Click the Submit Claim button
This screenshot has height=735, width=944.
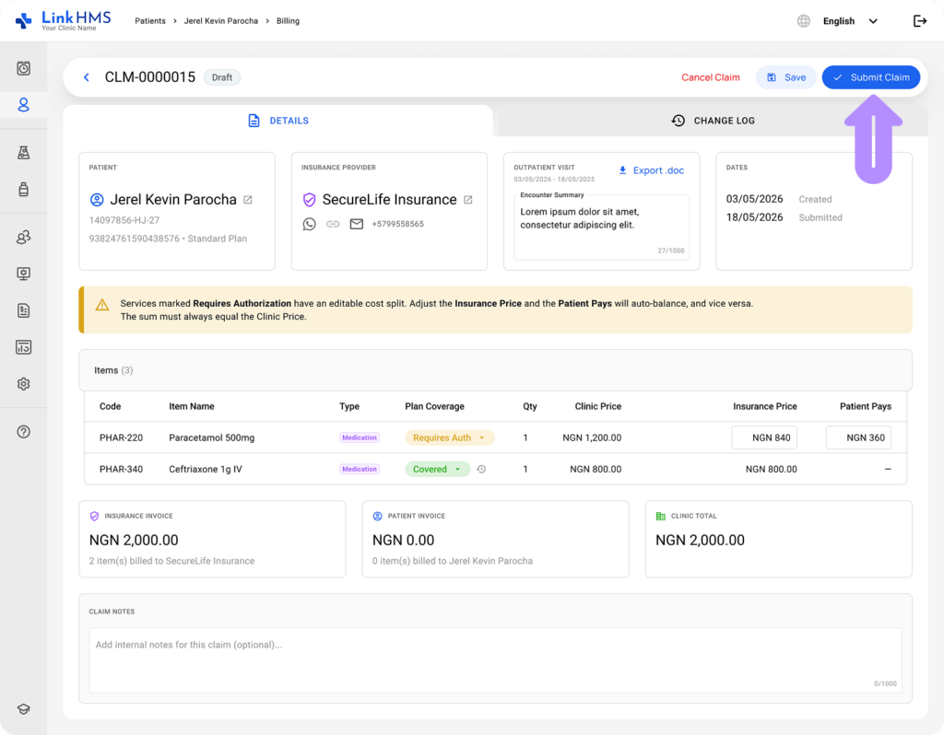click(870, 77)
